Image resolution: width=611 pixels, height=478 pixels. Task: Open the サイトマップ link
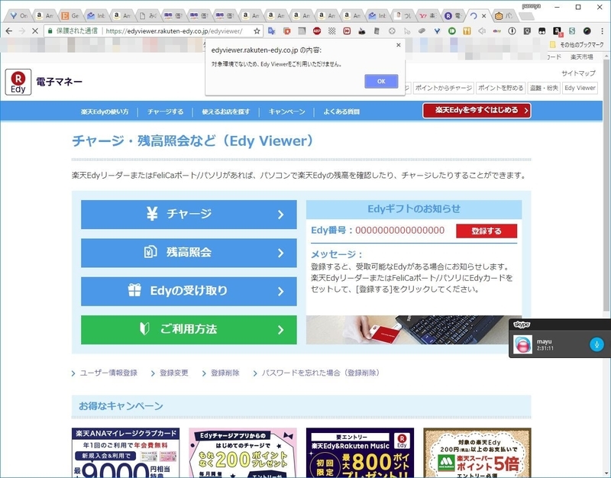pos(578,73)
